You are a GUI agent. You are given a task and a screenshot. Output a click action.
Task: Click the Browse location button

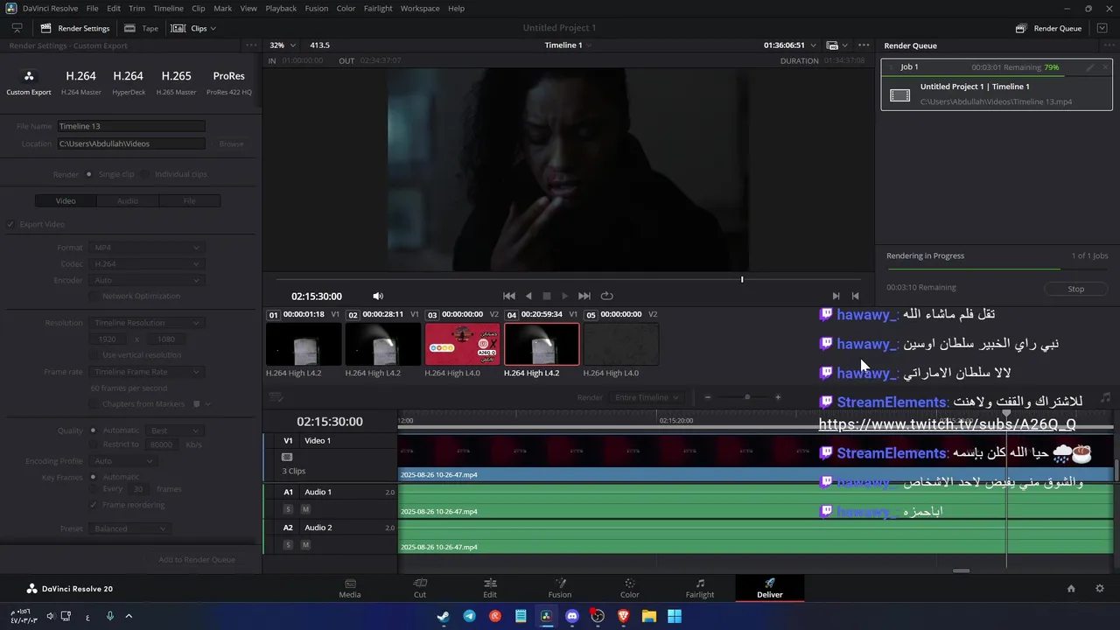pos(231,143)
